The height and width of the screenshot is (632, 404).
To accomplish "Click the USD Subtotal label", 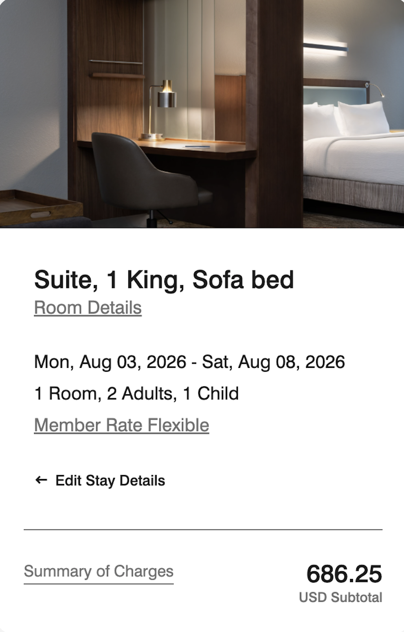I will pyautogui.click(x=340, y=597).
